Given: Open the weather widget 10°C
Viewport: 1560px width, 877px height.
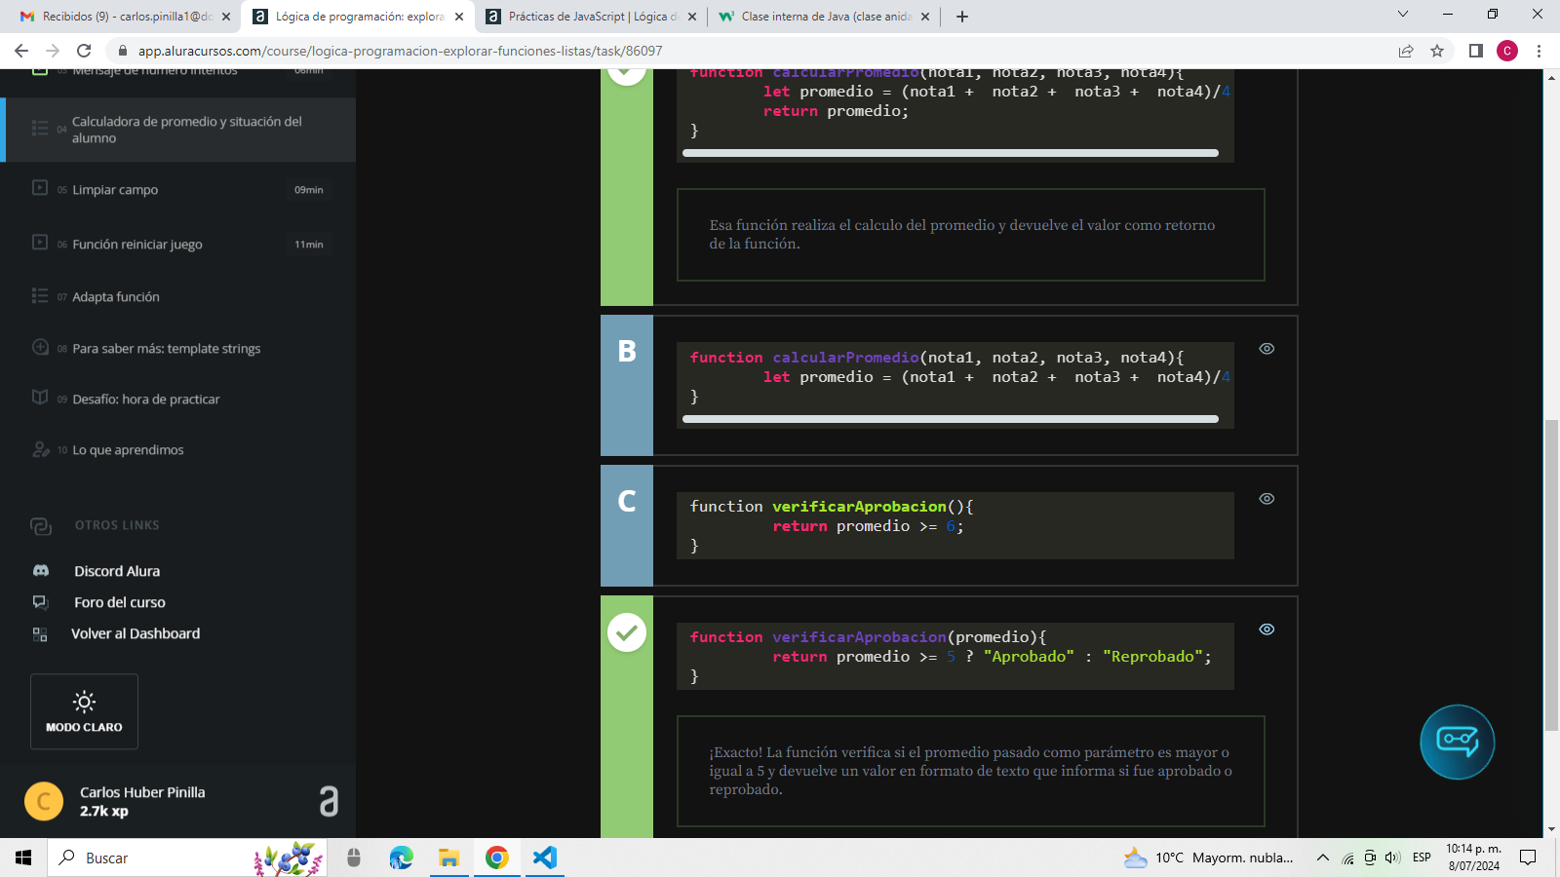Looking at the screenshot, I should pyautogui.click(x=1209, y=858).
